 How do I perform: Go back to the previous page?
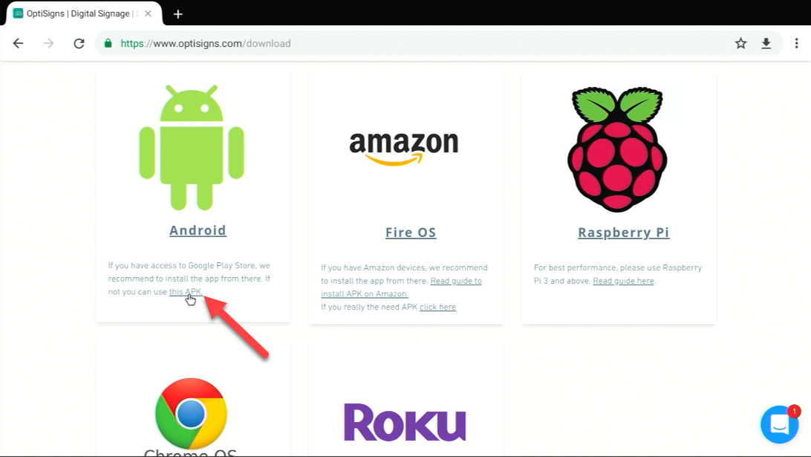click(x=18, y=44)
